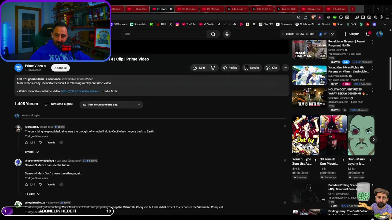
Task: Close the active Invincible tab
Action: [x=171, y=9]
